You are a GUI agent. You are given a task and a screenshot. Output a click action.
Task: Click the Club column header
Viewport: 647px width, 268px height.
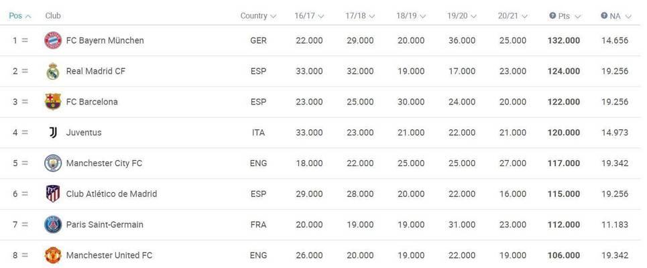click(x=53, y=15)
